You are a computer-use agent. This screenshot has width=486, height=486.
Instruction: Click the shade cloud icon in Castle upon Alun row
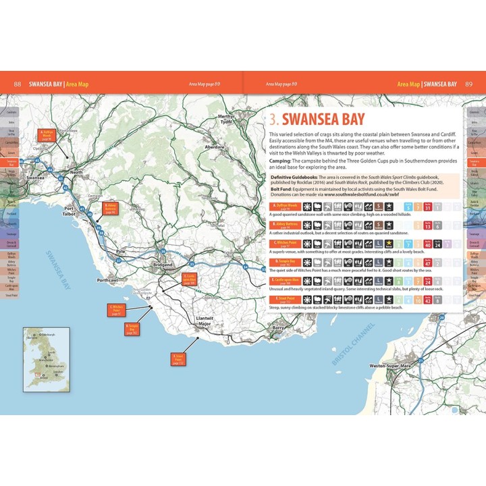coord(317,281)
